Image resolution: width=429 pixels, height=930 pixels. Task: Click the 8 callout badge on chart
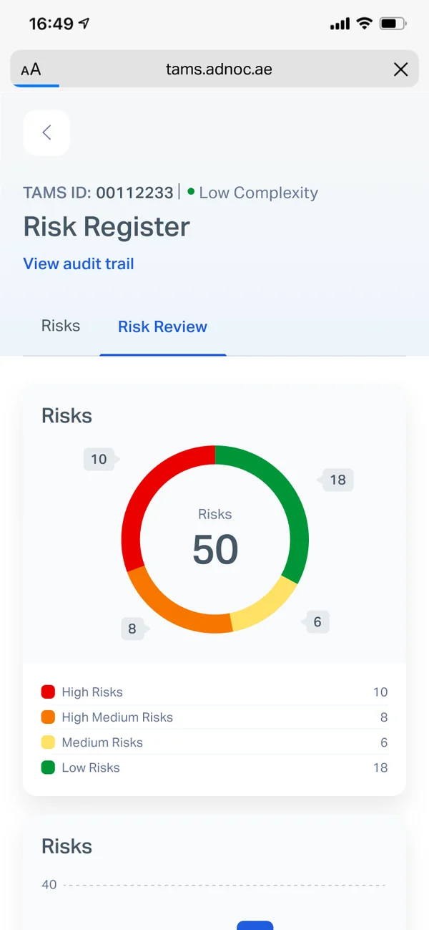[x=133, y=629]
